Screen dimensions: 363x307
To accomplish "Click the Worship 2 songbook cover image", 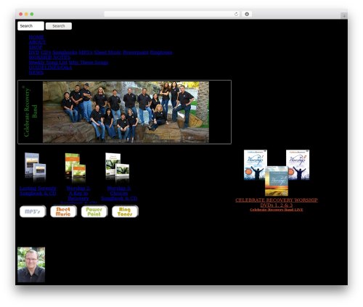I will [76, 168].
